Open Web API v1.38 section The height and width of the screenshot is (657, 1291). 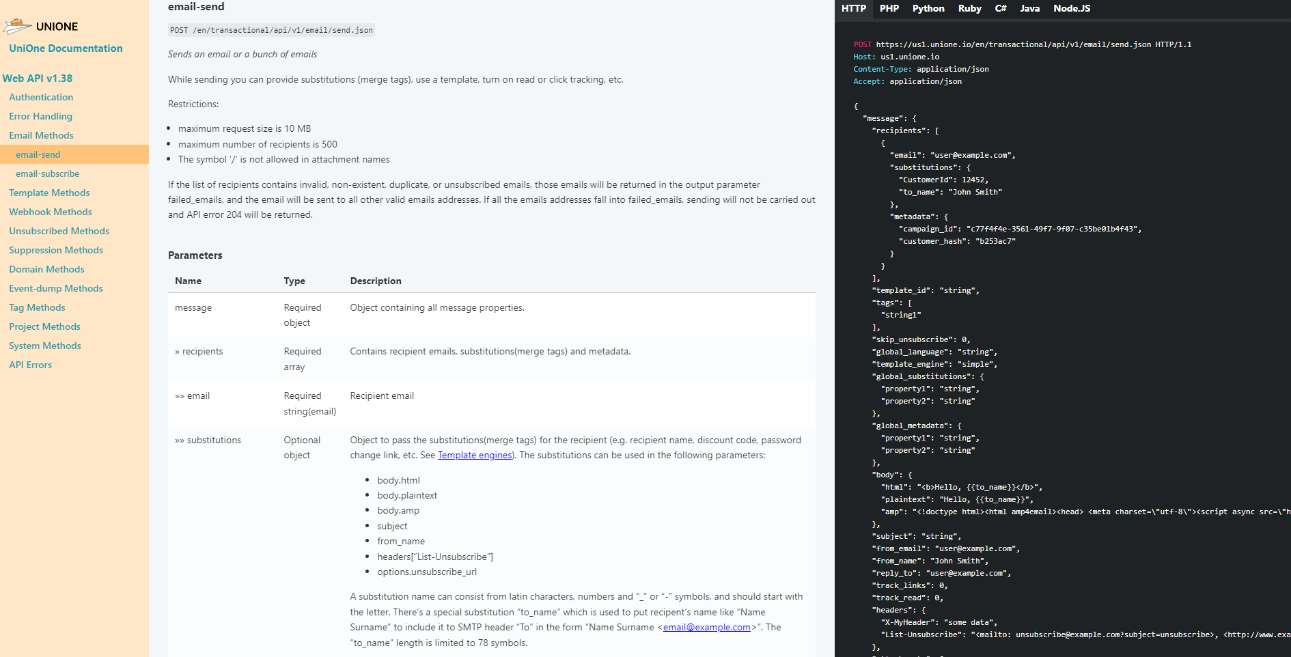click(x=38, y=79)
